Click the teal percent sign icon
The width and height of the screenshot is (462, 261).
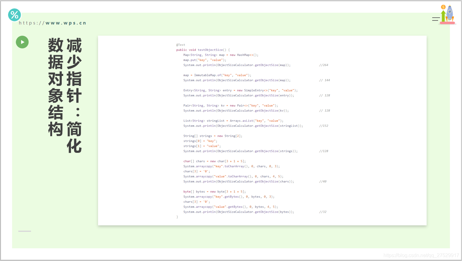(14, 15)
